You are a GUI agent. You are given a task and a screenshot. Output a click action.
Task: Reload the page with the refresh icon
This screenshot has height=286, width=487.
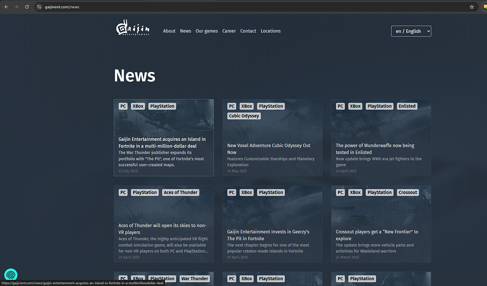(x=27, y=7)
